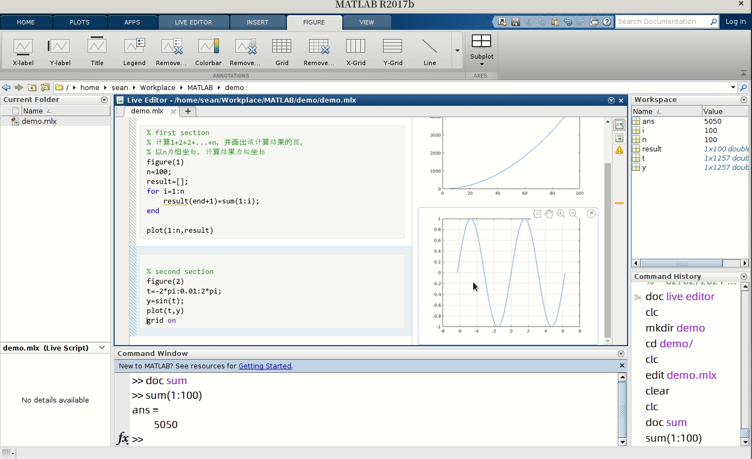
Task: Select the Zoom In tool on the sine figure
Action: [x=561, y=214]
